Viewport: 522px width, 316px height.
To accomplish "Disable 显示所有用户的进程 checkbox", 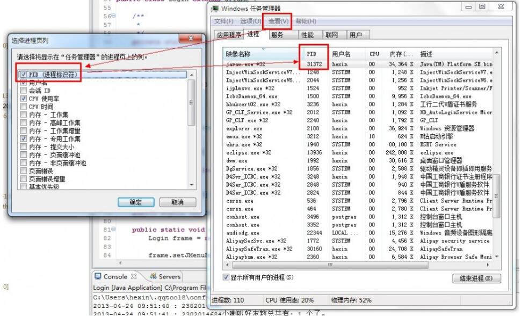I will coord(226,277).
